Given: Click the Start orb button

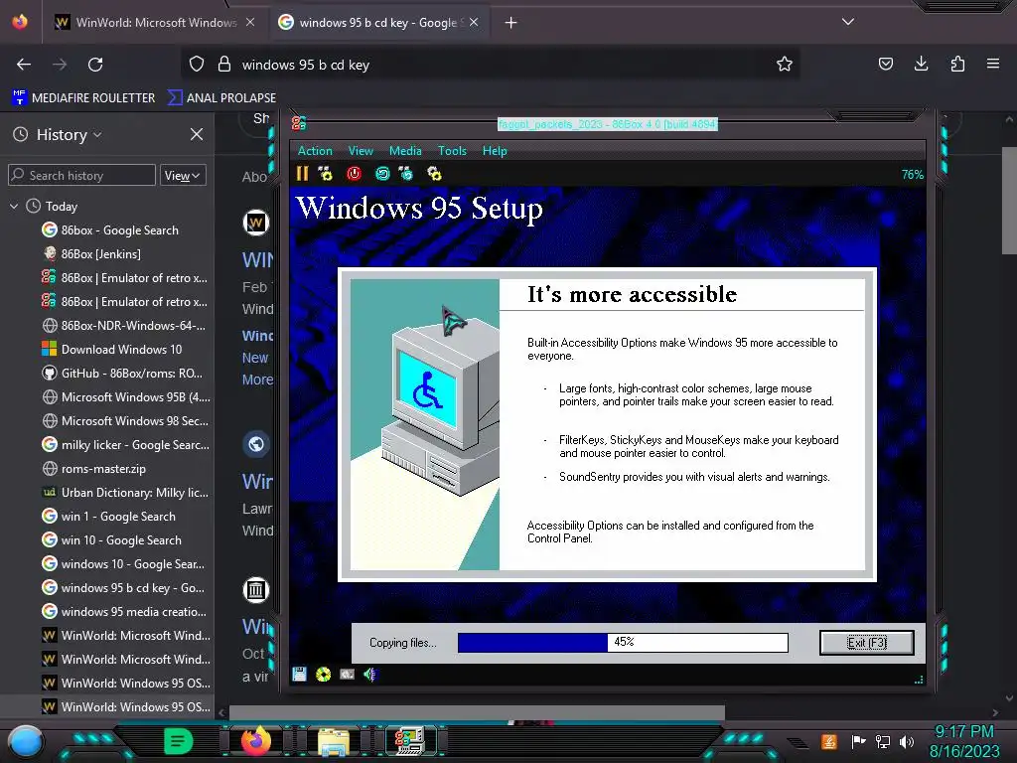Looking at the screenshot, I should tap(26, 741).
